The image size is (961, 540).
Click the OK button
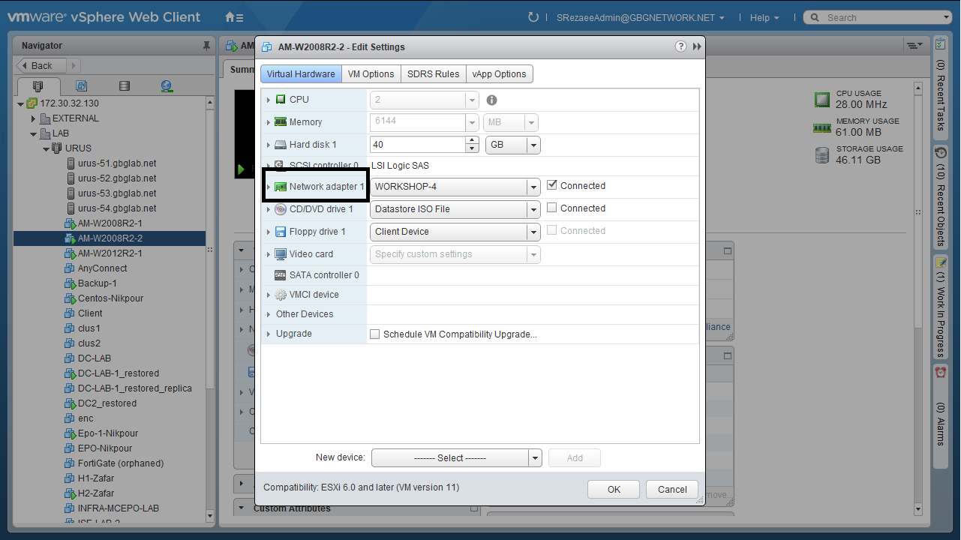coord(614,490)
